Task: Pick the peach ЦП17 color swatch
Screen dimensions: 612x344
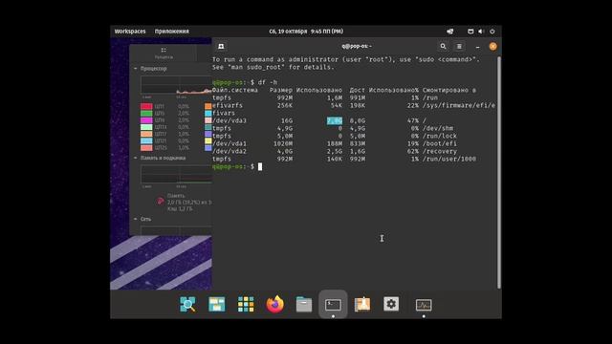Action: click(146, 134)
